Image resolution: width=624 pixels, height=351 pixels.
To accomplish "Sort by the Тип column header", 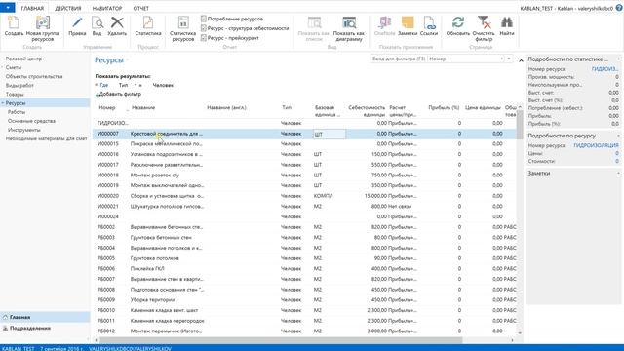I will (x=287, y=108).
